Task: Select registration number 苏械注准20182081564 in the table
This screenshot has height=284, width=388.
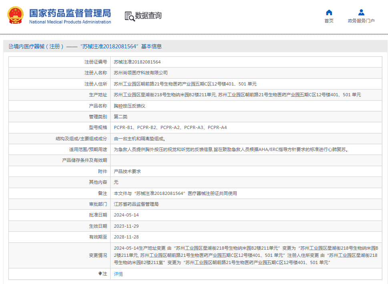Action: coord(137,62)
